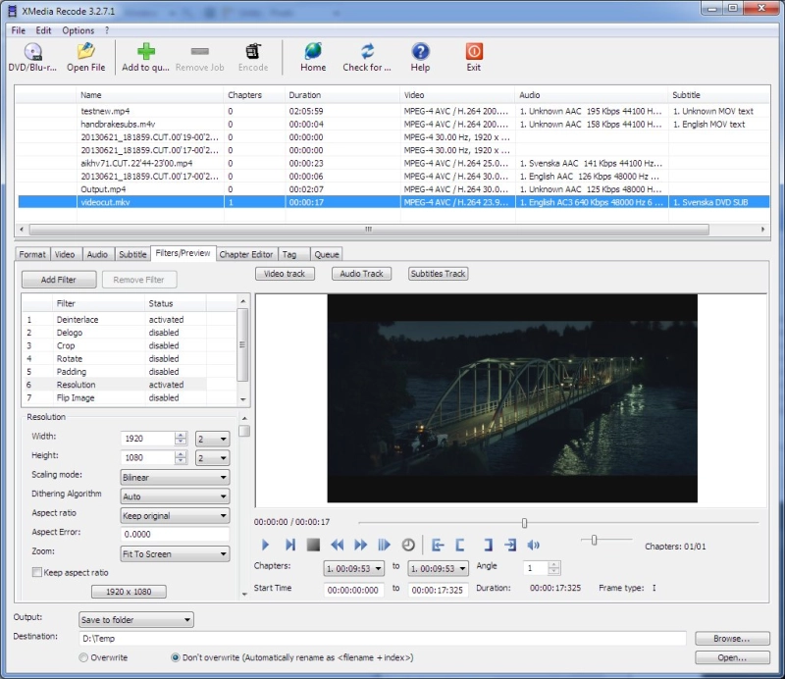
Task: Open the Zoom Fit To Screen dropdown
Action: coord(175,553)
